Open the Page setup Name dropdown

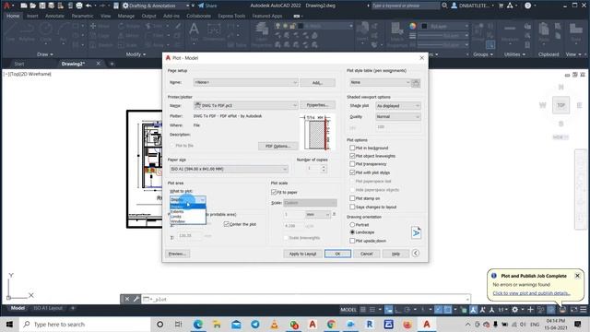click(x=246, y=82)
